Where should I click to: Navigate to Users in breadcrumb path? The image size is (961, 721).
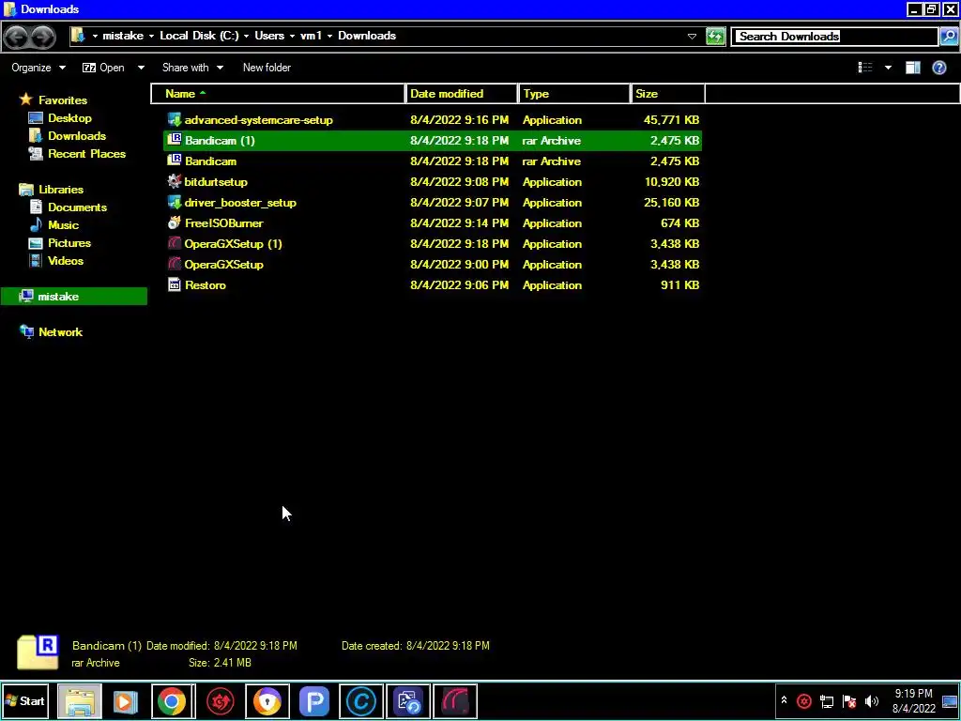pos(269,36)
